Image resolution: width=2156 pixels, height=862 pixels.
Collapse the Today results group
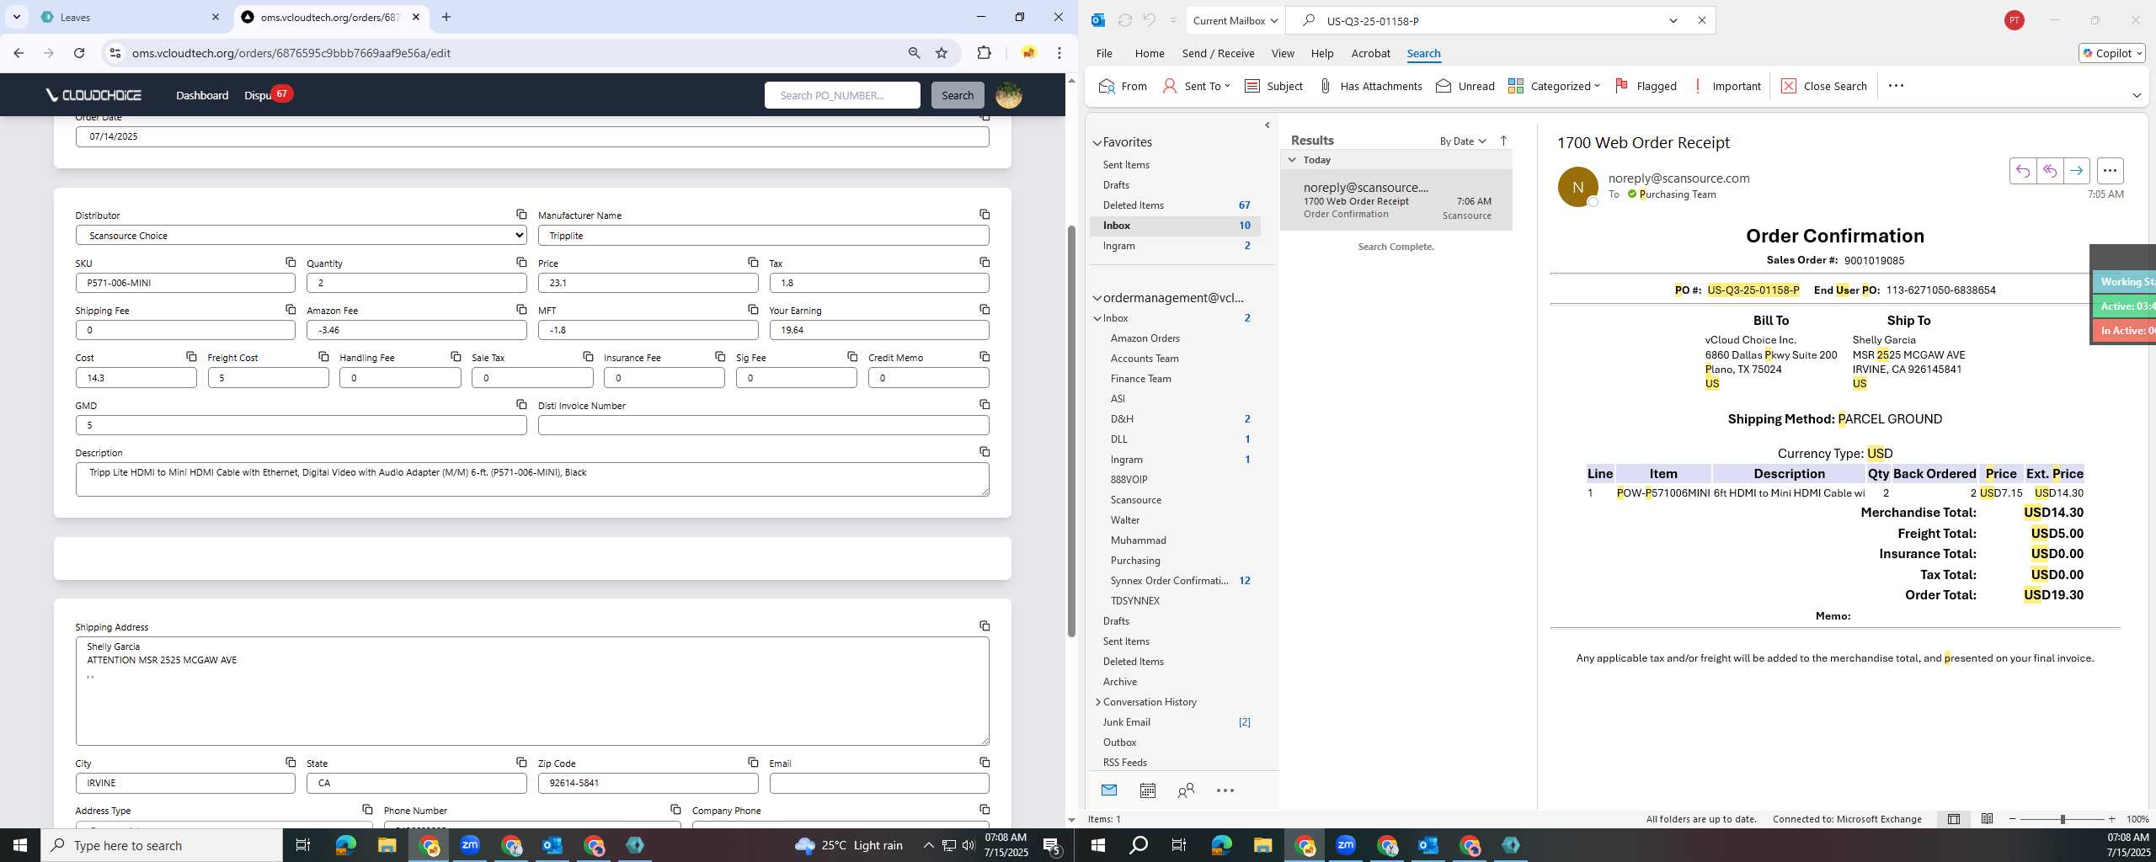coord(1292,160)
